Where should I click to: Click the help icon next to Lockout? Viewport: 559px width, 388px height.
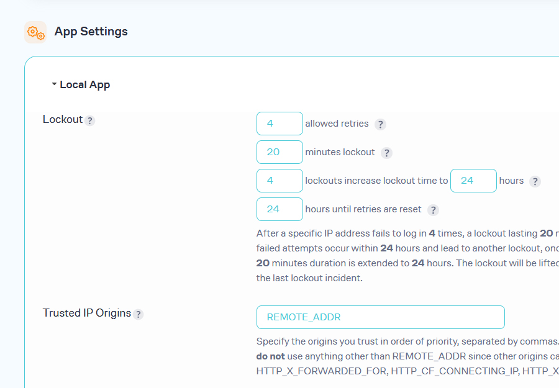[90, 120]
